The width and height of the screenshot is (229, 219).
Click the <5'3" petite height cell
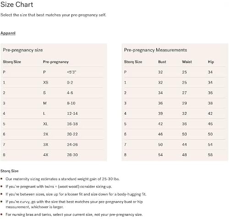[x=71, y=72]
